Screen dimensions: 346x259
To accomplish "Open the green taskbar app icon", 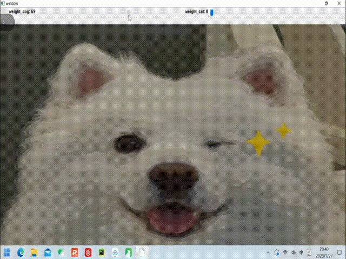I will (x=129, y=253).
